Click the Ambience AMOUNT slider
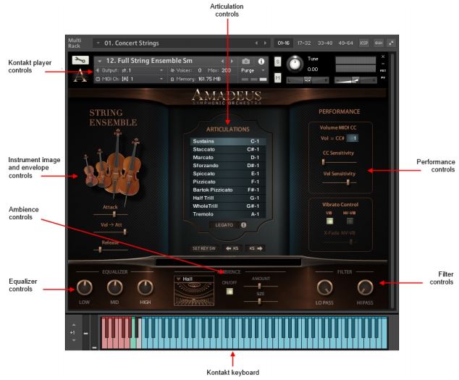 [x=261, y=286]
